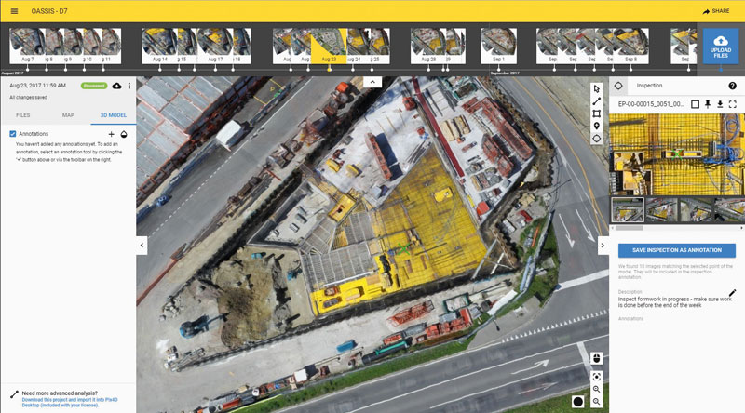Toggle annotation opacity half-filled icon
The width and height of the screenshot is (745, 413).
(124, 134)
